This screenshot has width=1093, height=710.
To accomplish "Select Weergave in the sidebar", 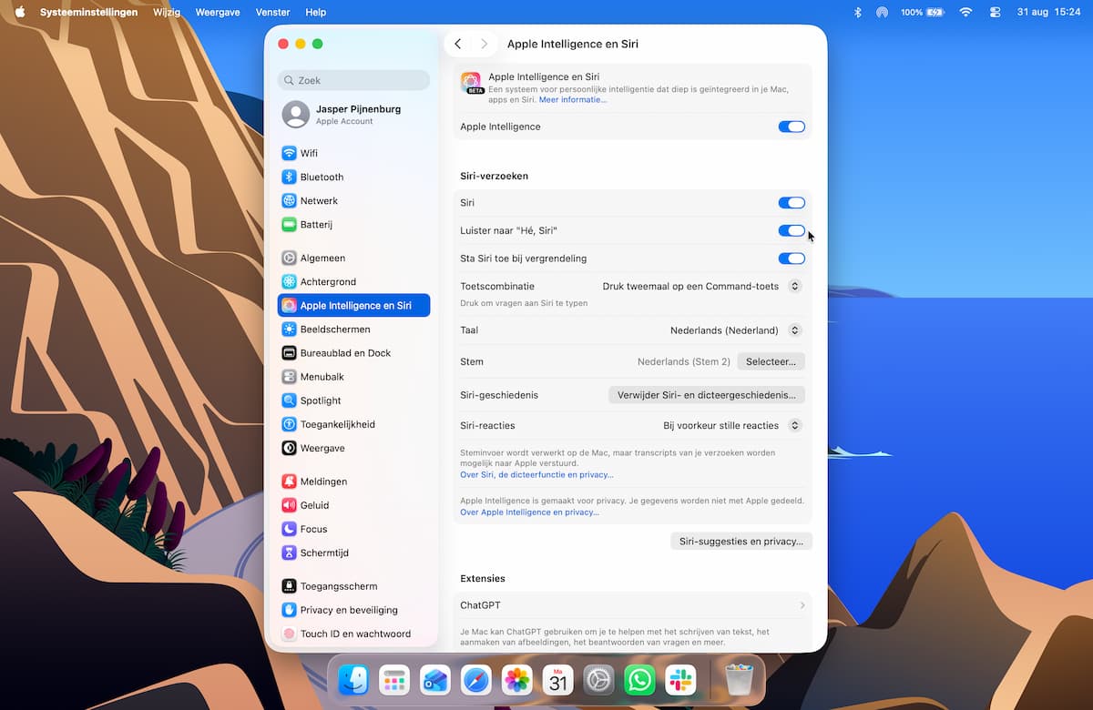I will click(353, 448).
